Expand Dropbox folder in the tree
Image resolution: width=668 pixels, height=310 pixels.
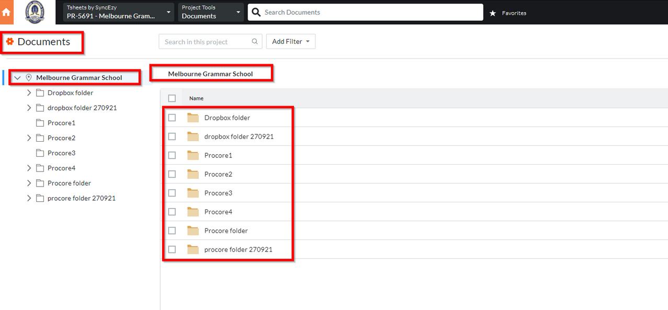coord(29,93)
